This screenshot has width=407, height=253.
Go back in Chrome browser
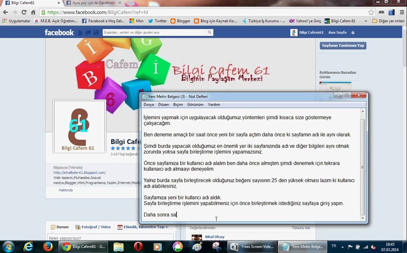[x=5, y=12]
